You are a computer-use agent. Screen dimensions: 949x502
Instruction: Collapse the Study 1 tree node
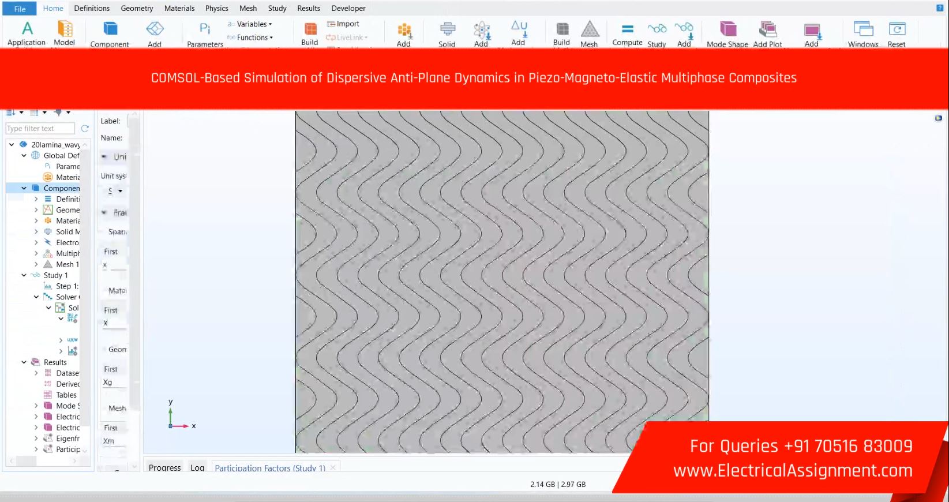click(x=24, y=275)
